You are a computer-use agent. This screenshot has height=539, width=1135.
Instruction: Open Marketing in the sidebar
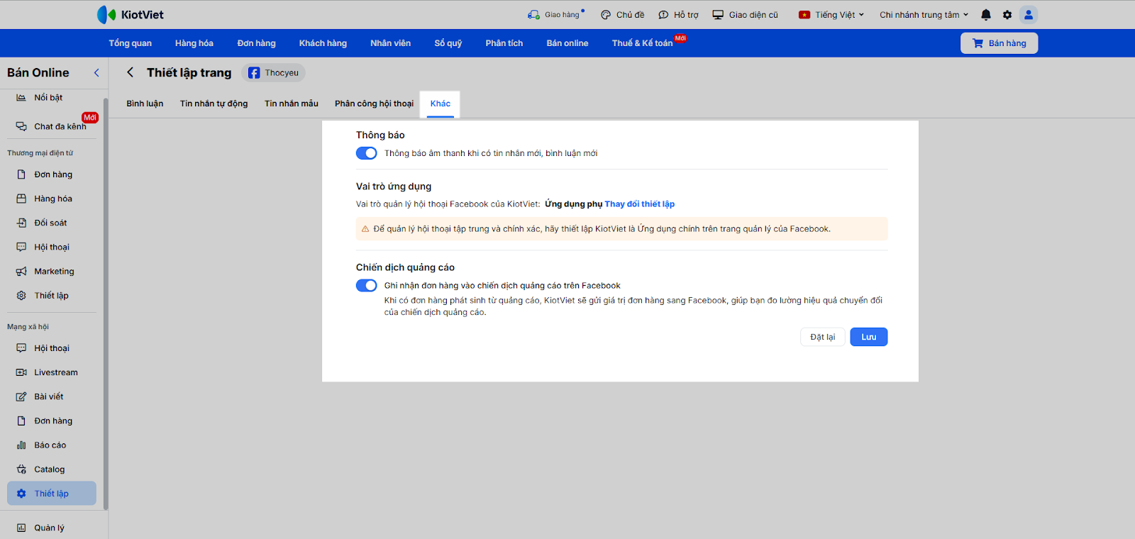[x=54, y=272]
